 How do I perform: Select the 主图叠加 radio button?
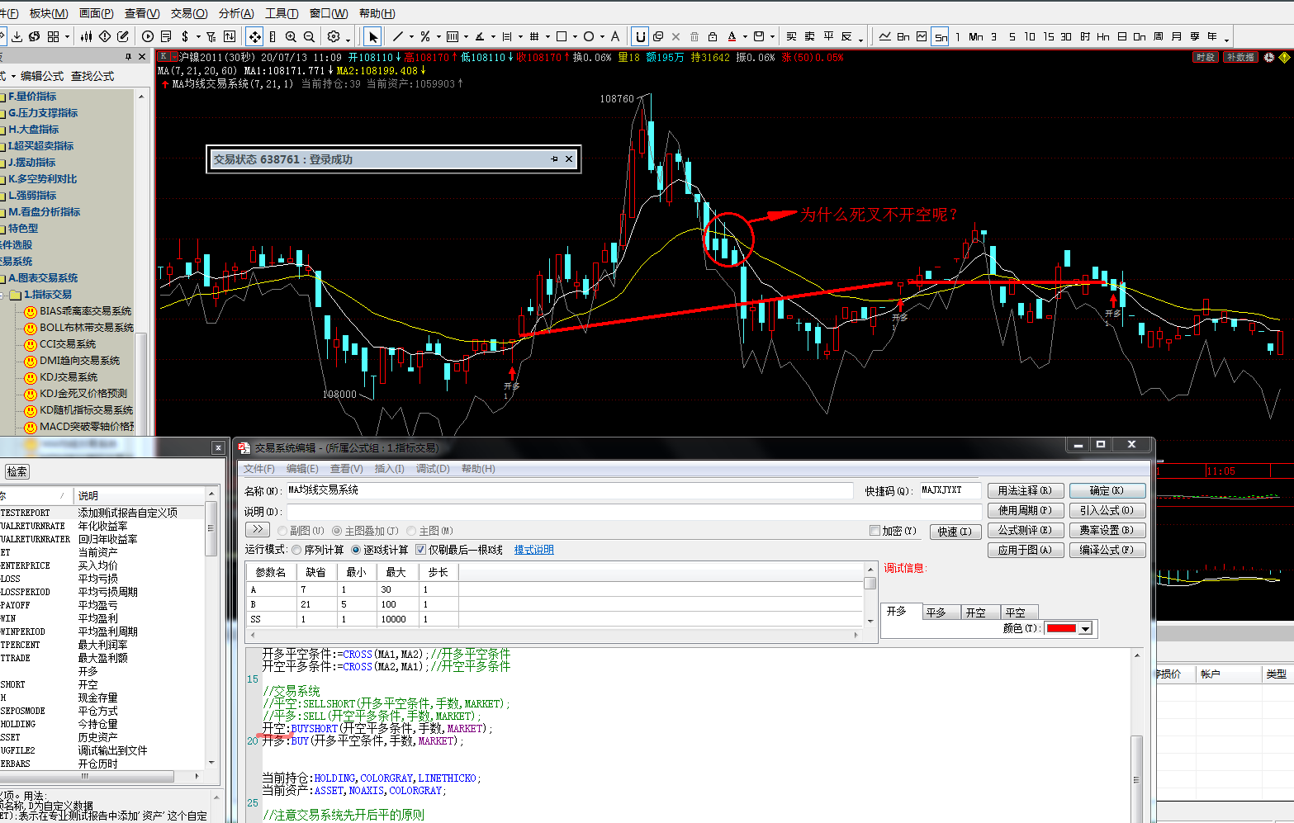coord(337,531)
